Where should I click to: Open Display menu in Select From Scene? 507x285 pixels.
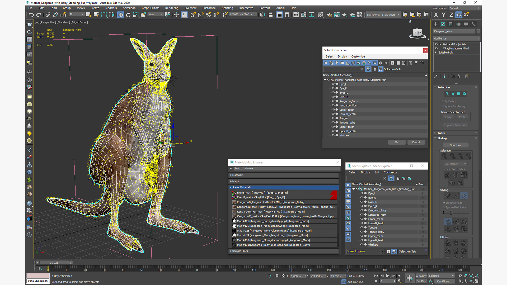point(342,56)
